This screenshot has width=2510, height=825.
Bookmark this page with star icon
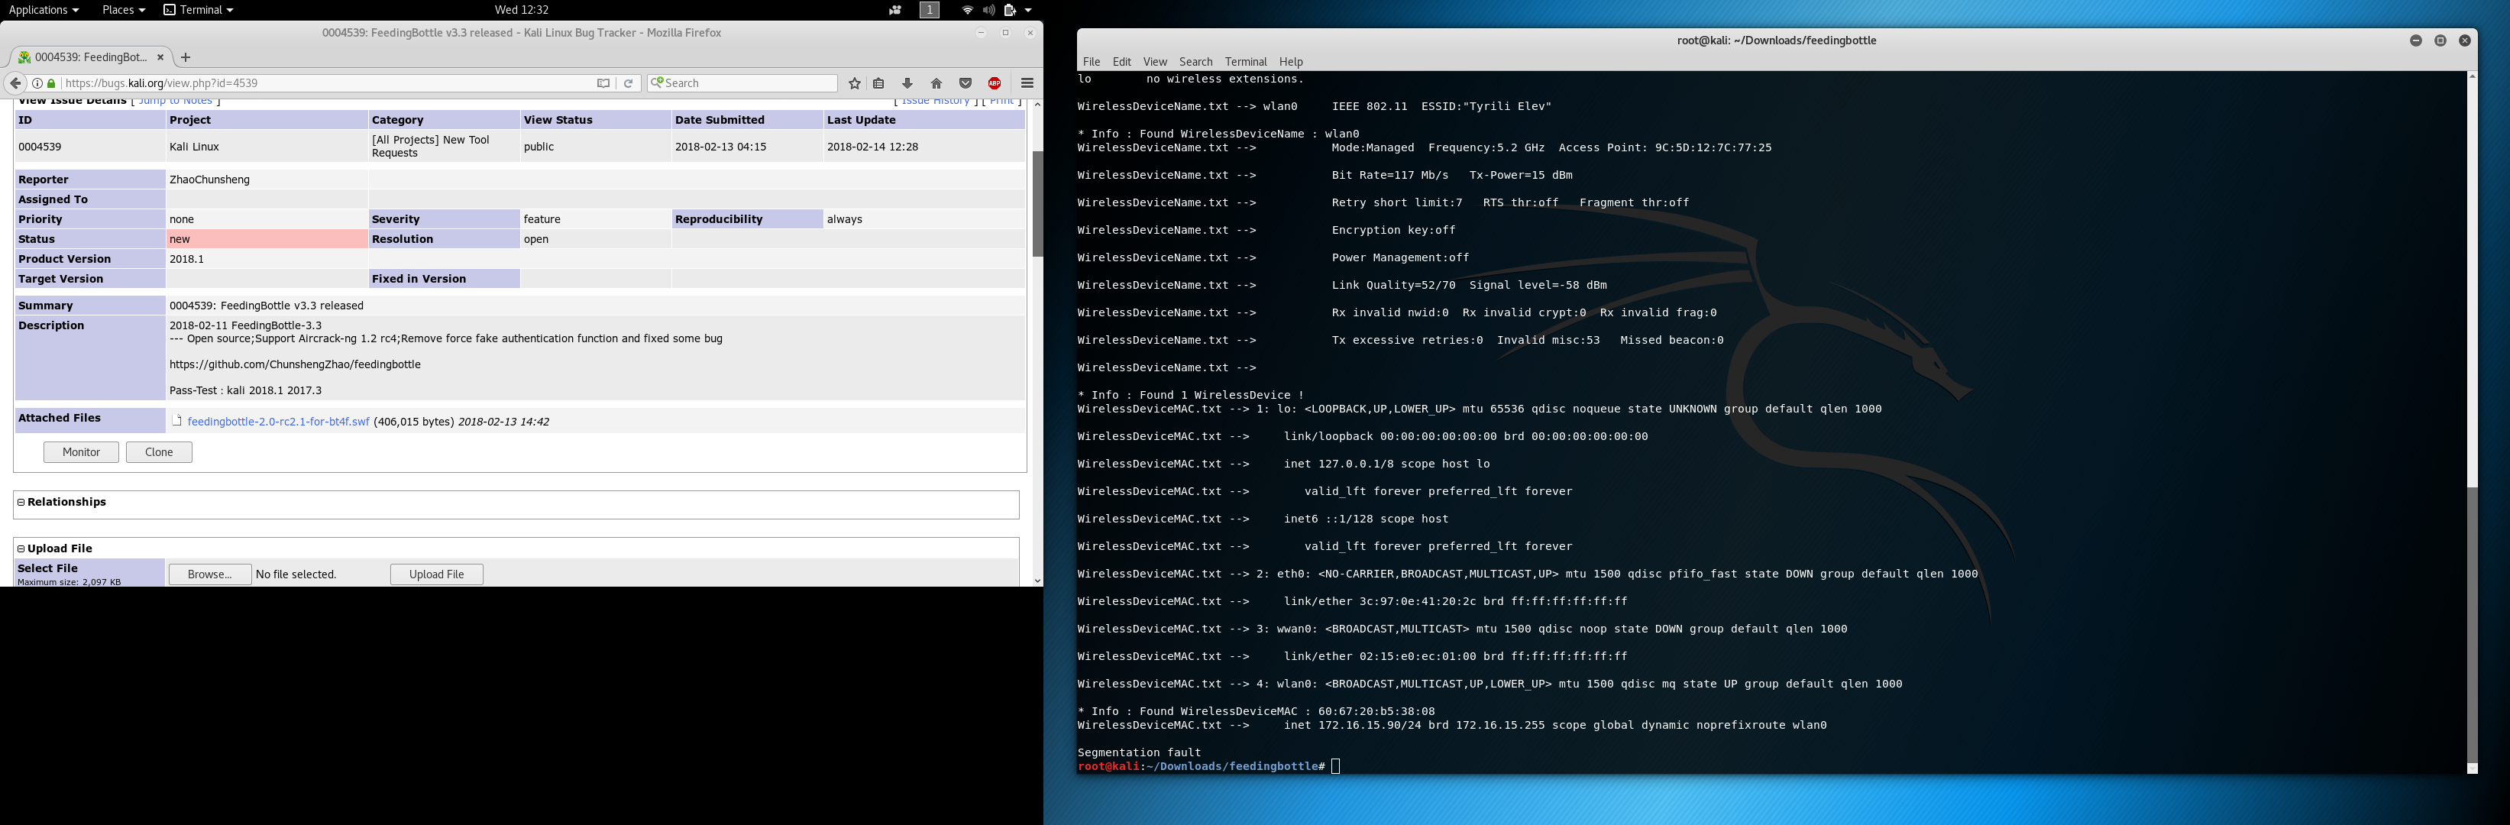855,82
